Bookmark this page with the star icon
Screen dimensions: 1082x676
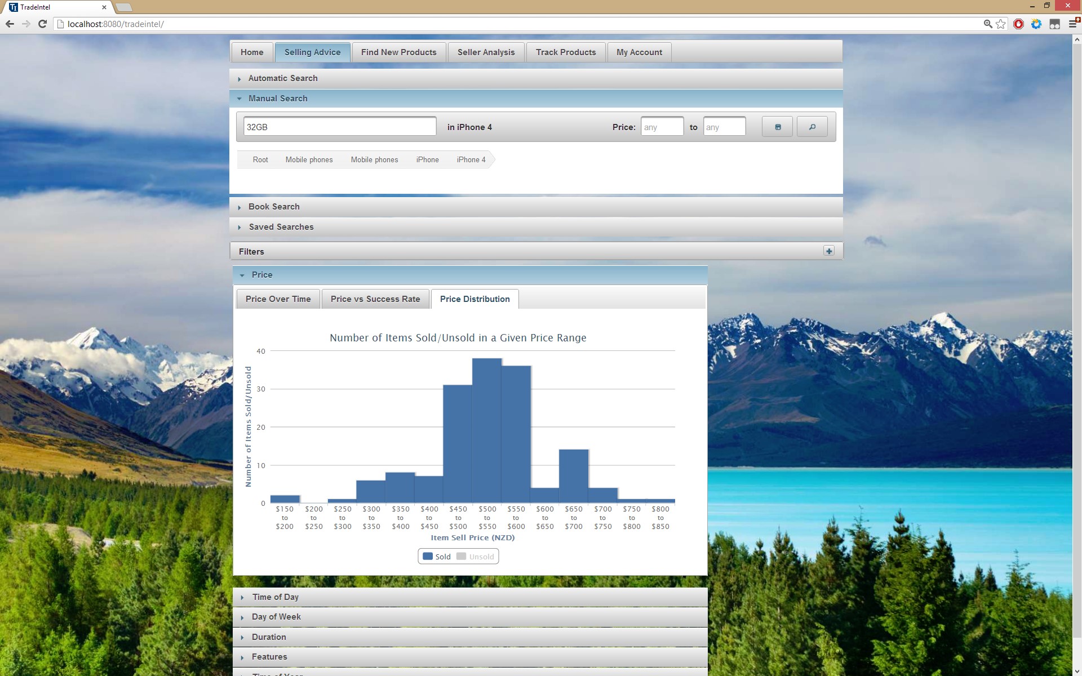click(1001, 24)
